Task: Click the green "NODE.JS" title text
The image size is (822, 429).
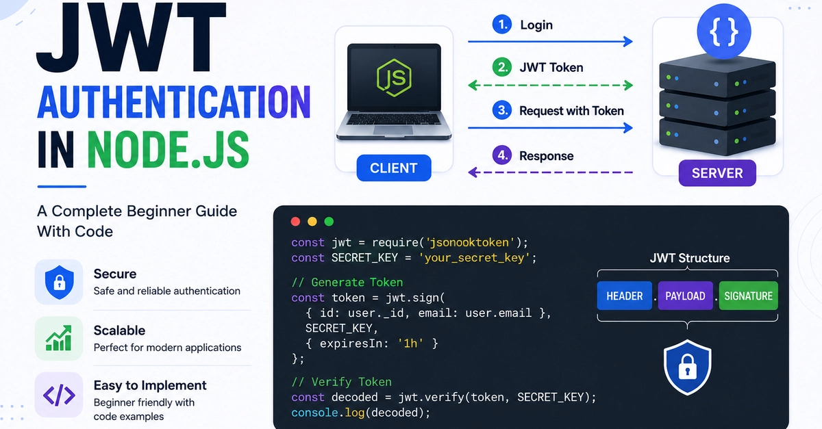Action: click(166, 150)
